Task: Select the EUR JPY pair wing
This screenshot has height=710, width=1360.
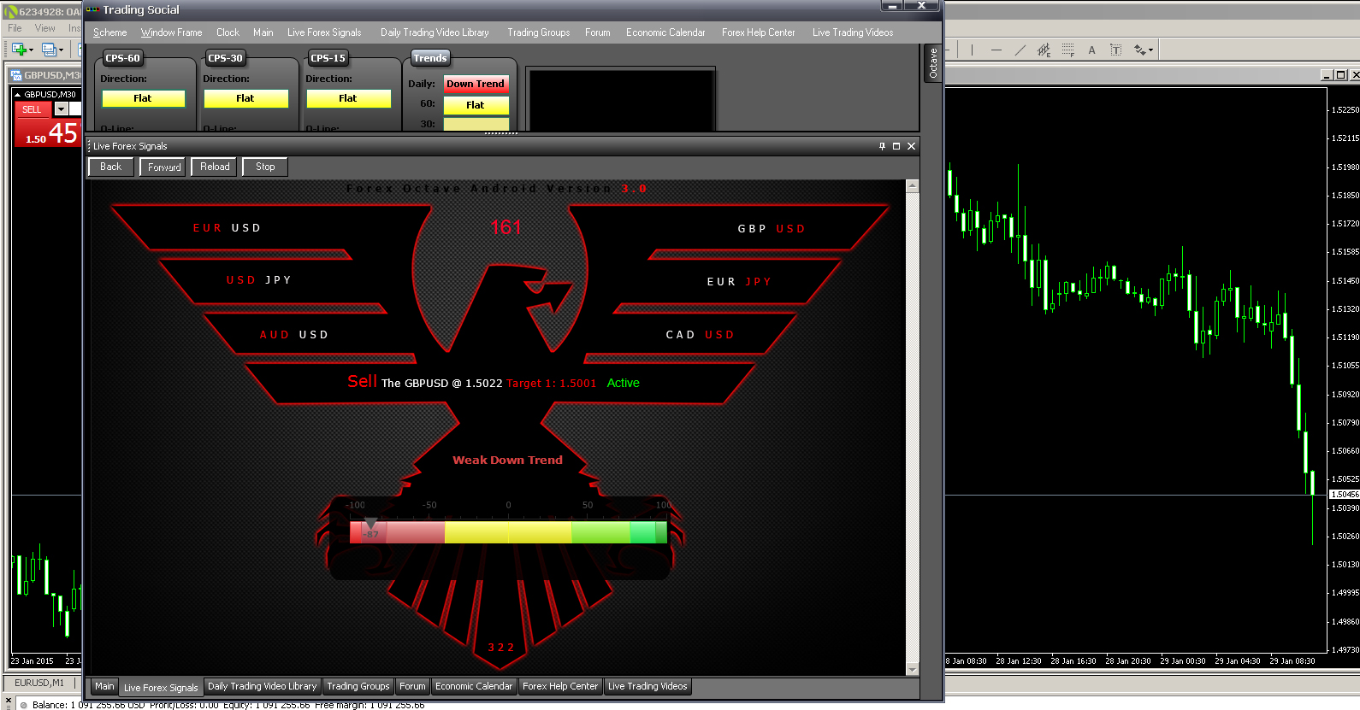Action: (739, 282)
